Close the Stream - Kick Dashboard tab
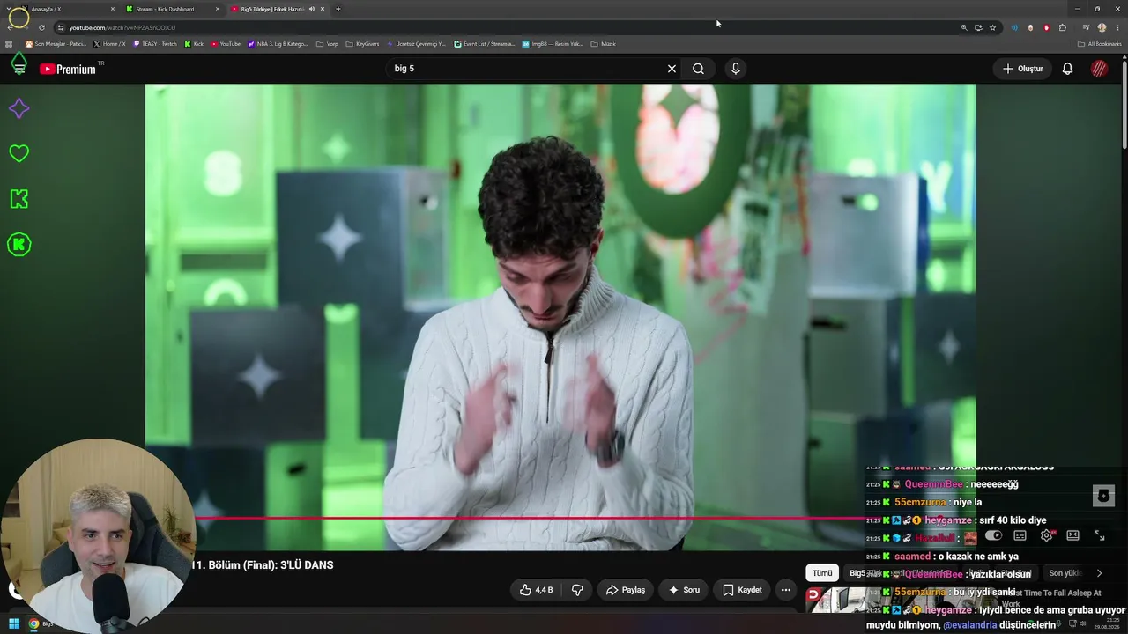The height and width of the screenshot is (634, 1128). coord(218,9)
